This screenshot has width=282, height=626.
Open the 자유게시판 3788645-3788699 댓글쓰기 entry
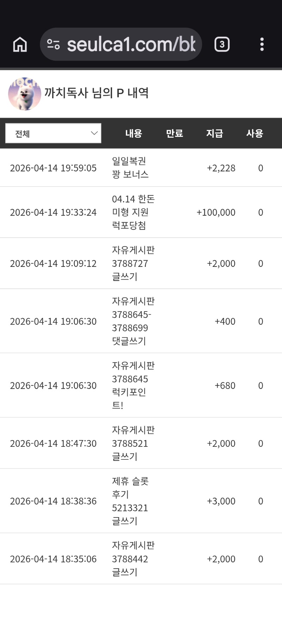click(x=133, y=321)
